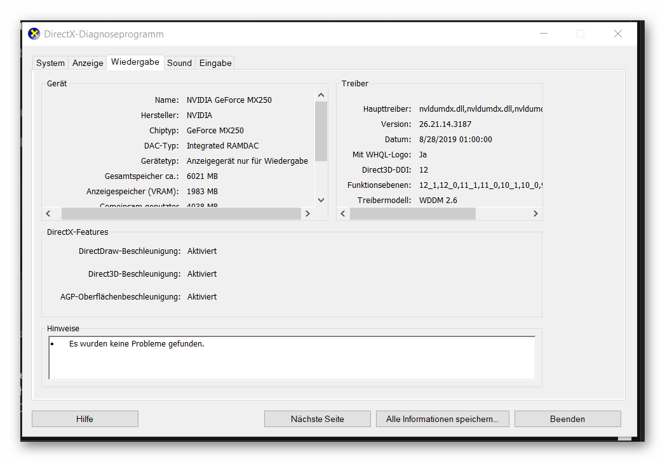Click left arrow of Treiber horizontal scrollbar
665x462 pixels.
coord(343,213)
